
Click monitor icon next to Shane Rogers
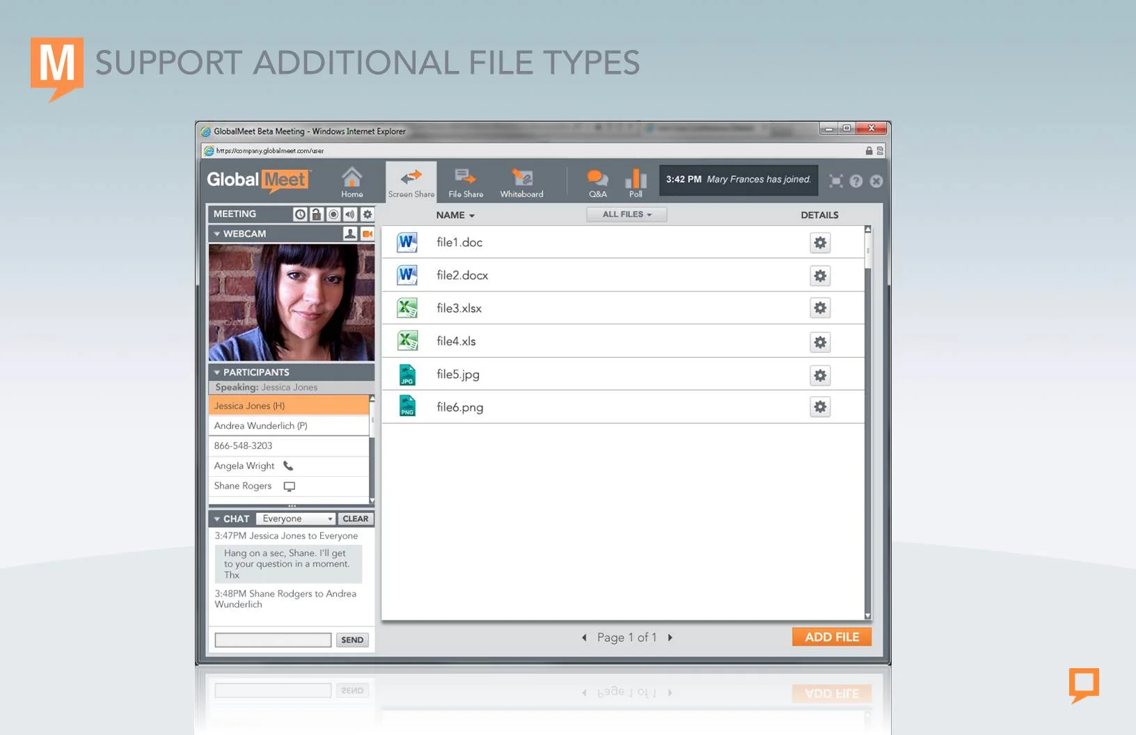pos(290,487)
